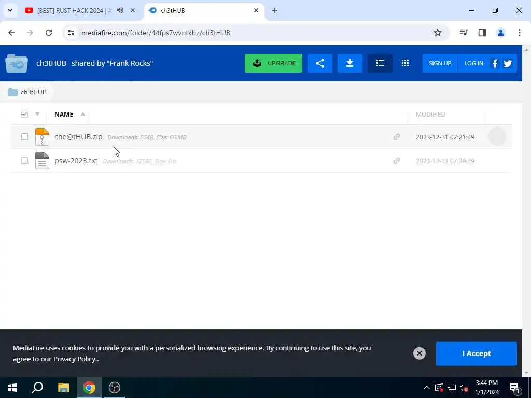Screen dimensions: 531x398
Task: Open notification center icon
Action: coord(515,388)
